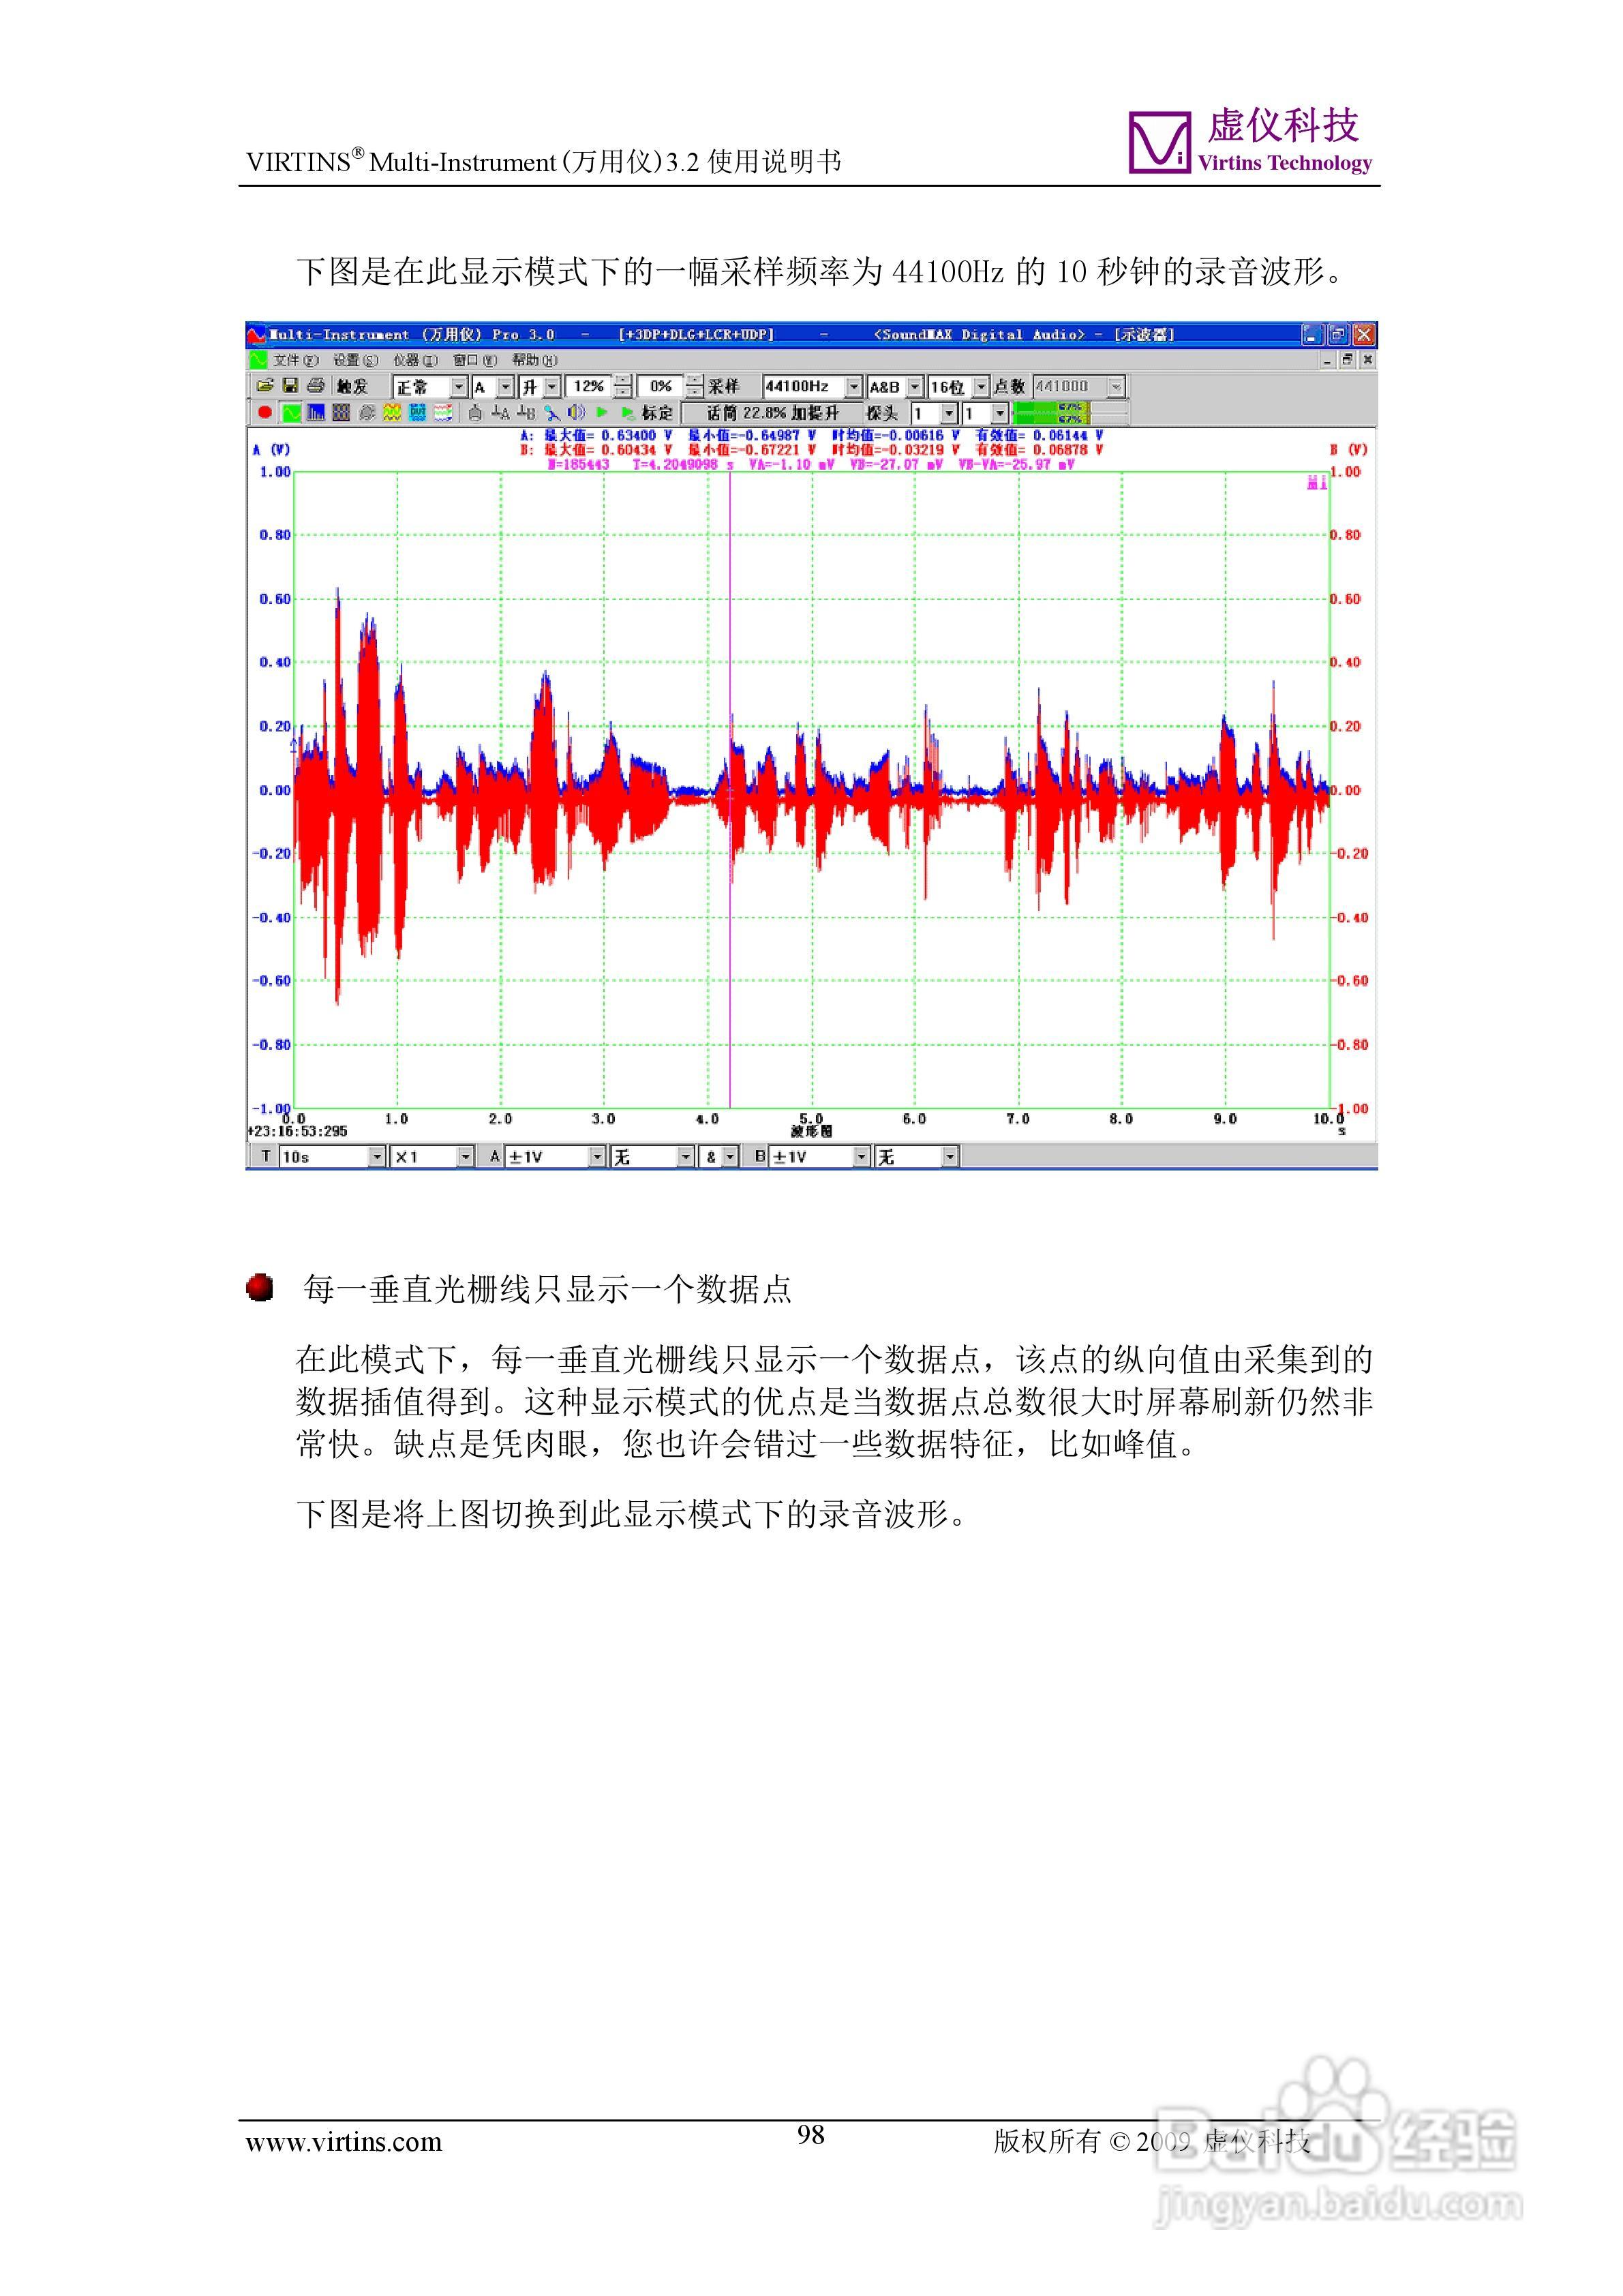Open a file using the open folder icon
The width and height of the screenshot is (1623, 2296).
point(264,387)
